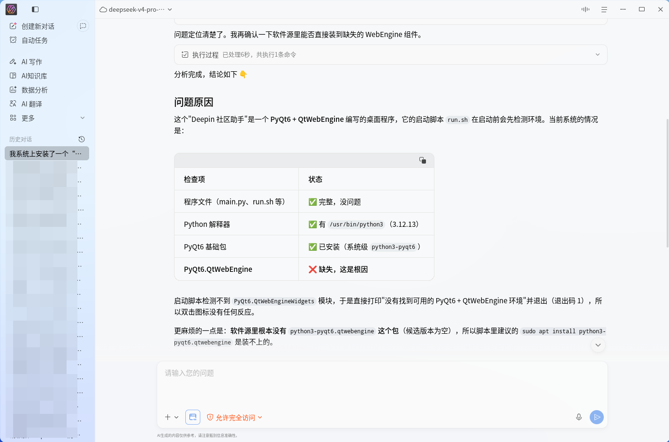The width and height of the screenshot is (669, 442).
Task: Click the microphone icon
Action: pos(579,417)
